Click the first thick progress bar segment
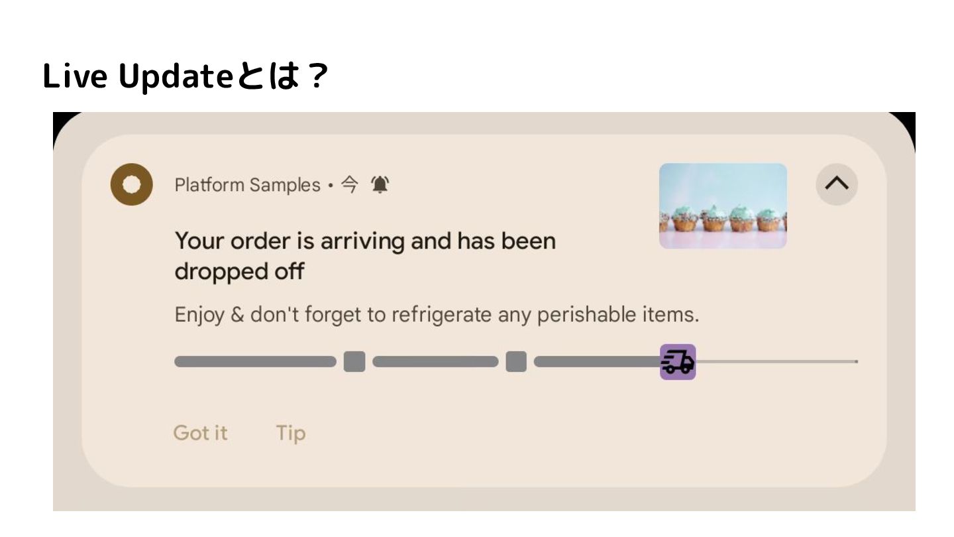 click(255, 361)
